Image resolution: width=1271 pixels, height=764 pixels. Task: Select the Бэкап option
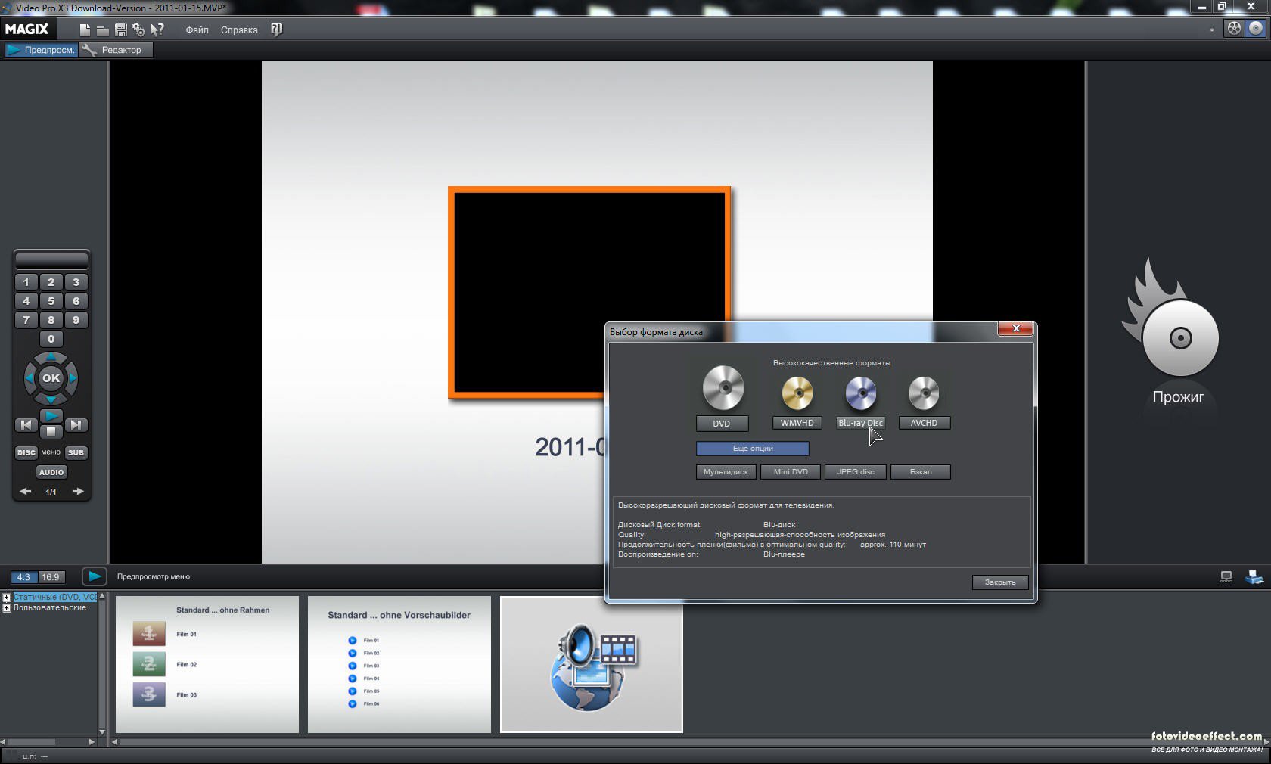(x=921, y=472)
